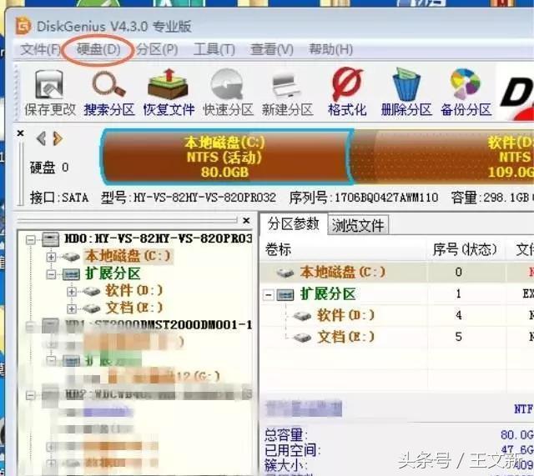Expand 本地磁盘(C:) in the left tree
Viewport: 534px width, 476px height.
(52, 257)
